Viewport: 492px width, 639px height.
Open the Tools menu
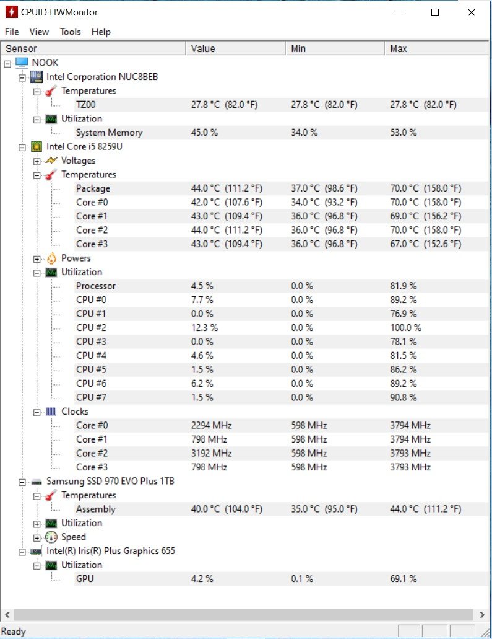pyautogui.click(x=70, y=32)
